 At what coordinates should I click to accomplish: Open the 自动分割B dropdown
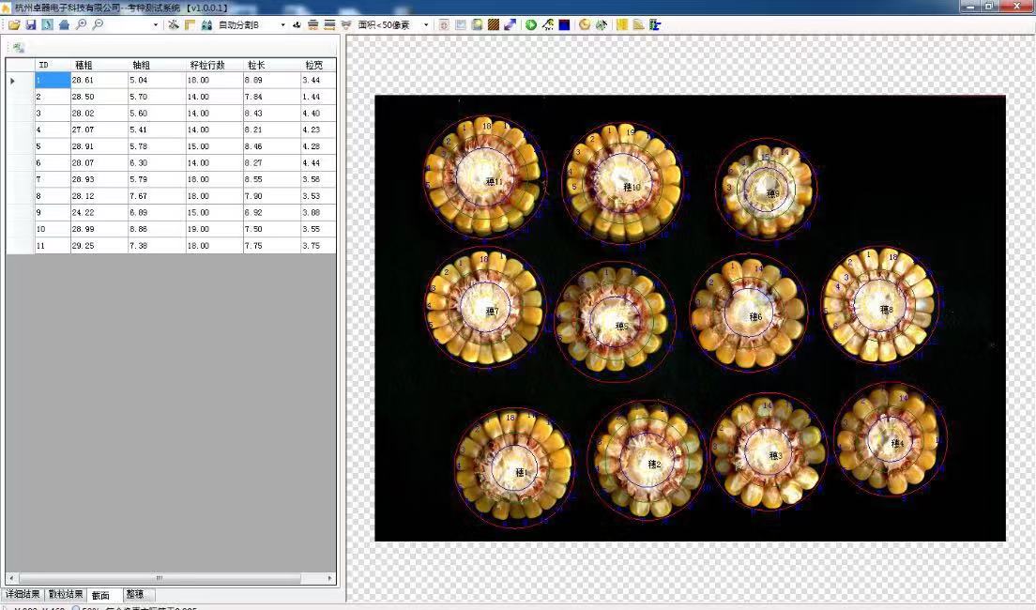pyautogui.click(x=282, y=24)
